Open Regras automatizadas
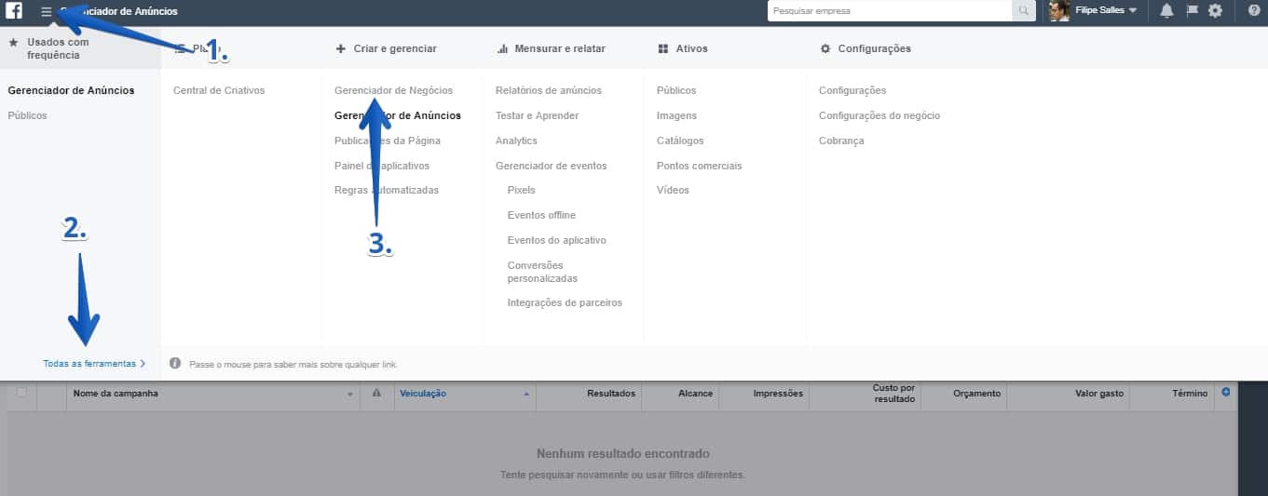 tap(387, 190)
